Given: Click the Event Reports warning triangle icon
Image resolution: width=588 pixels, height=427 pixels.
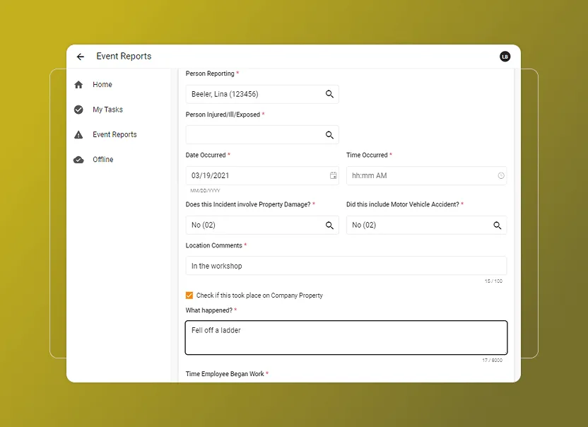Looking at the screenshot, I should click(x=79, y=134).
